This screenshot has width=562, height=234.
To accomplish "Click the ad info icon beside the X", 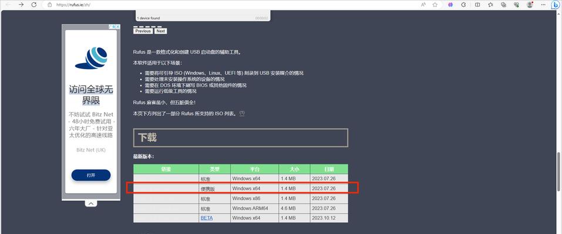I will (112, 26).
